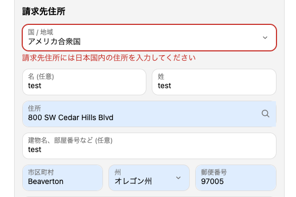The width and height of the screenshot is (296, 197).
Task: Click the 市区町村 city field
Action: click(63, 178)
